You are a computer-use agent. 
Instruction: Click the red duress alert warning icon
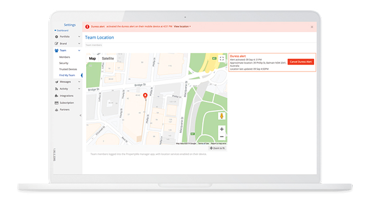click(87, 27)
